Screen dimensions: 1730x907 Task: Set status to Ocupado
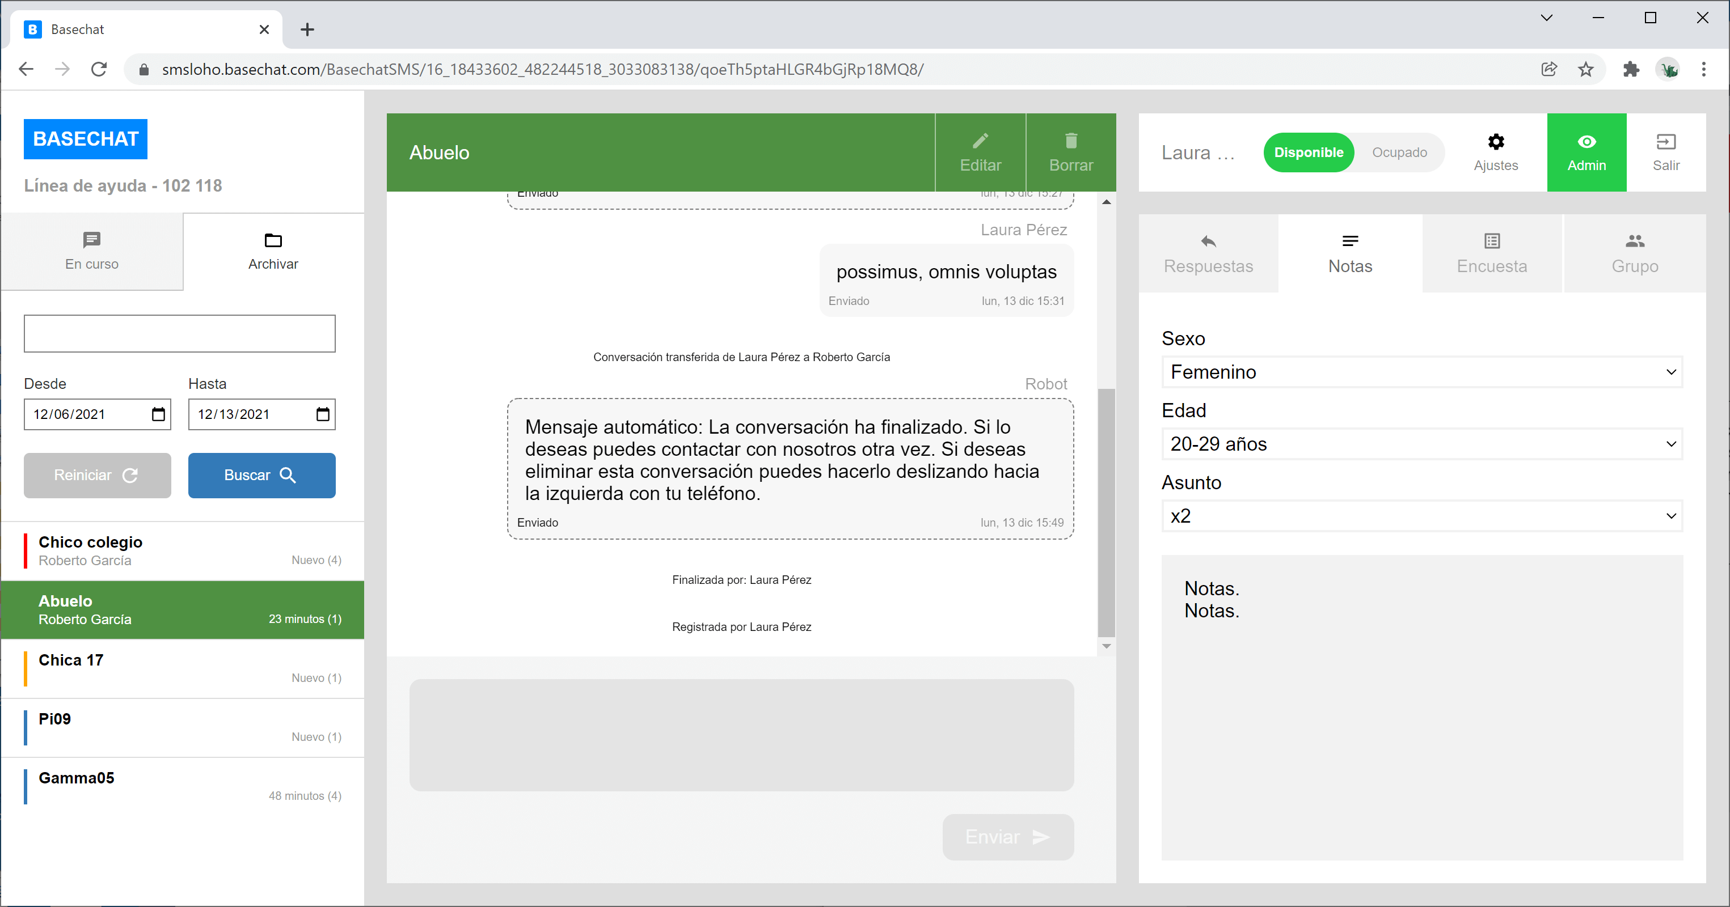click(1399, 152)
